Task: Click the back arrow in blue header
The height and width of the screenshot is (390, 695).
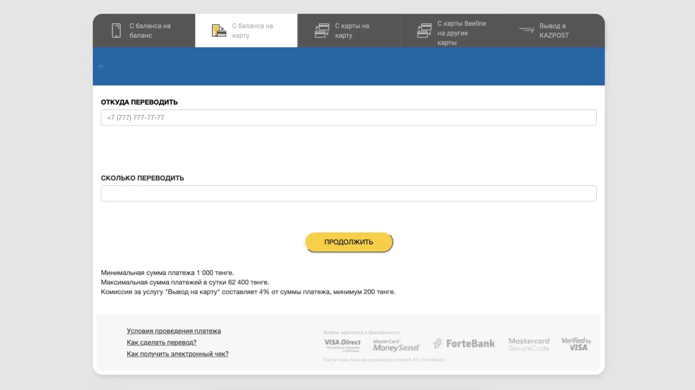Action: (101, 66)
